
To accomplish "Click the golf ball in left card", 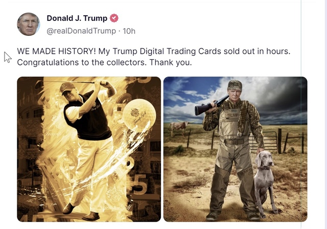I will [139, 114].
